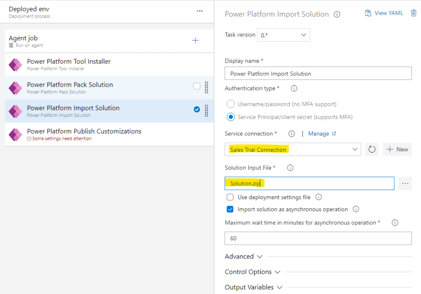
Task: Grab the Import Solution drag handle
Action: 207,111
